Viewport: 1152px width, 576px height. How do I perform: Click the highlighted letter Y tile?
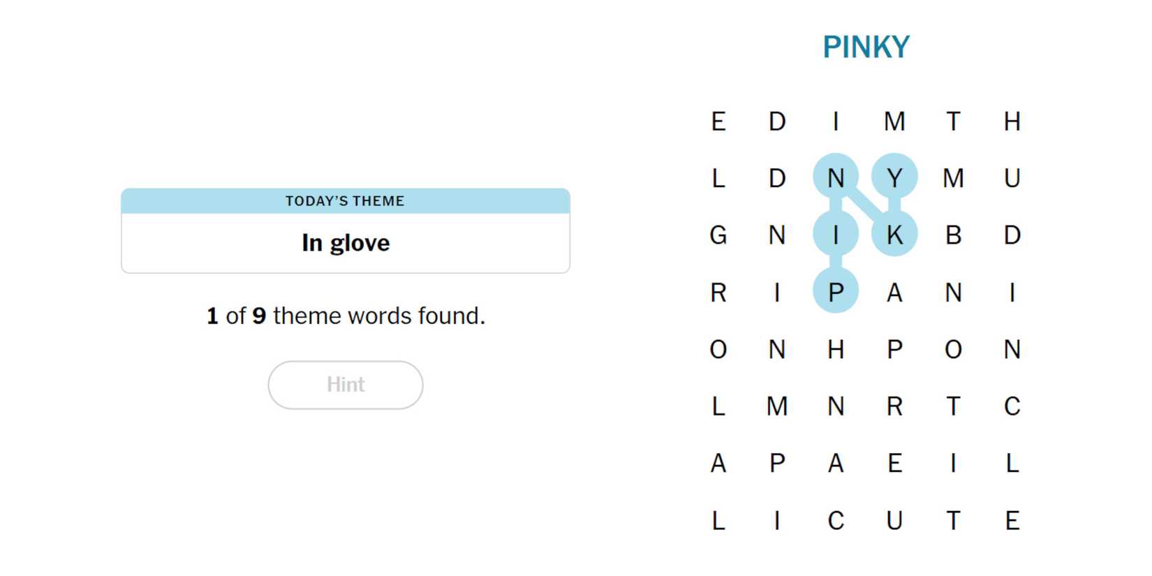pyautogui.click(x=894, y=177)
